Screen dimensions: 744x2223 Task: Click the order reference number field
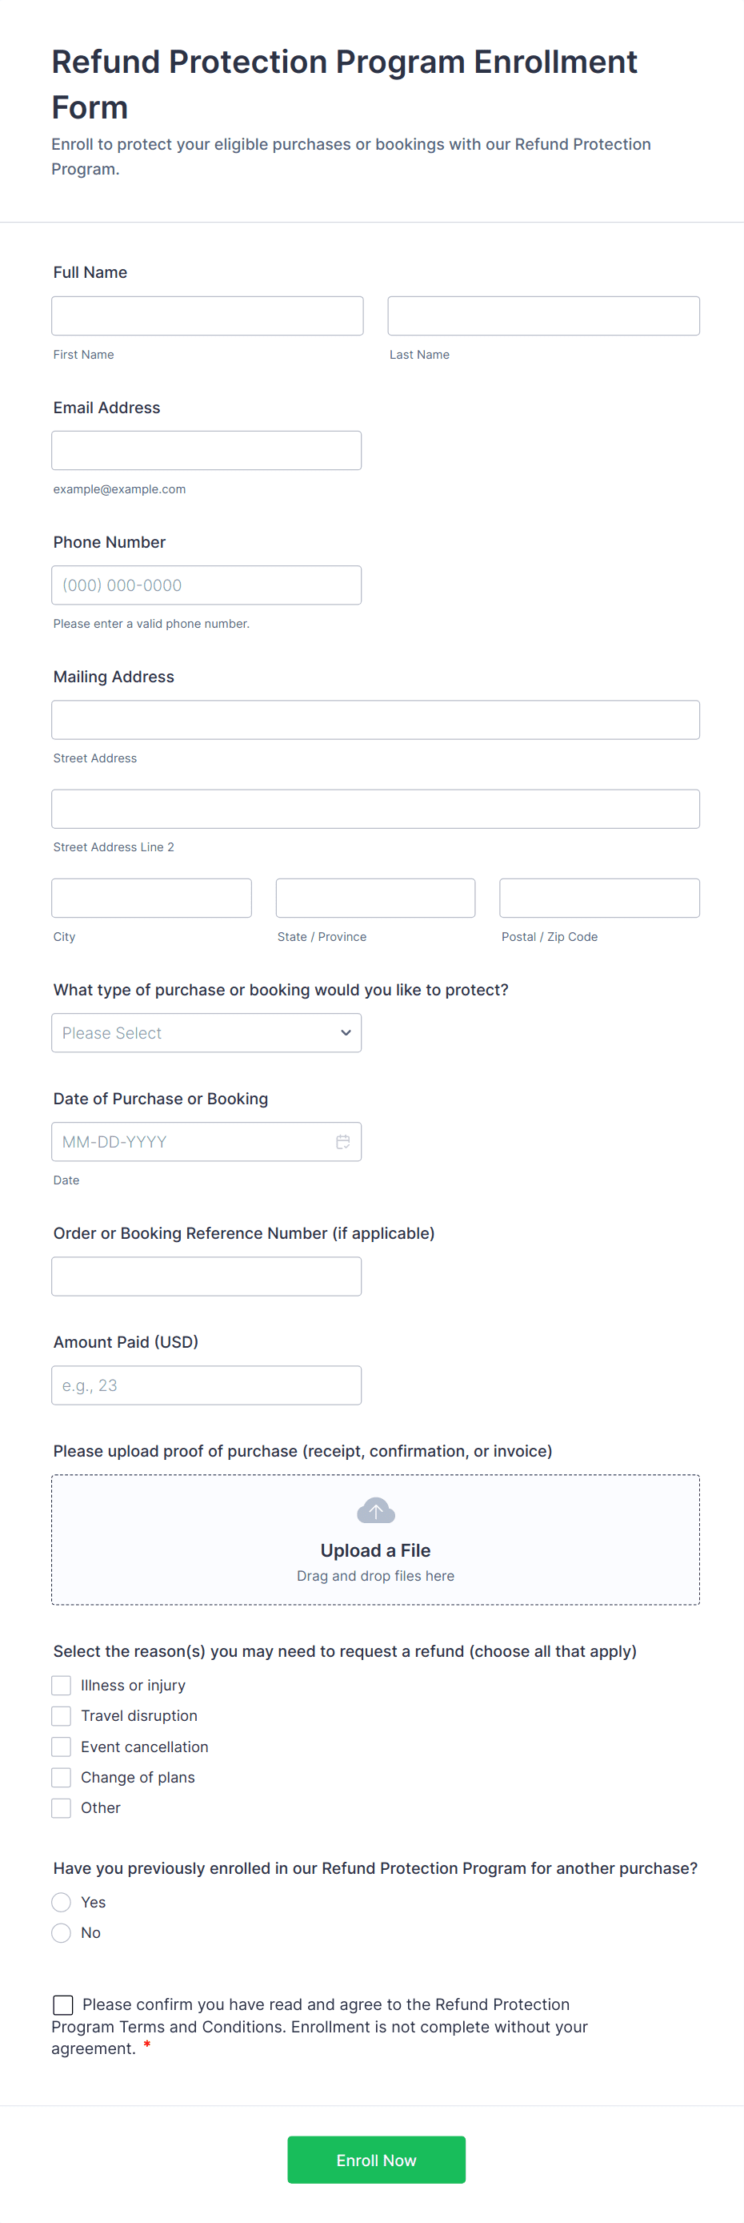point(206,1276)
